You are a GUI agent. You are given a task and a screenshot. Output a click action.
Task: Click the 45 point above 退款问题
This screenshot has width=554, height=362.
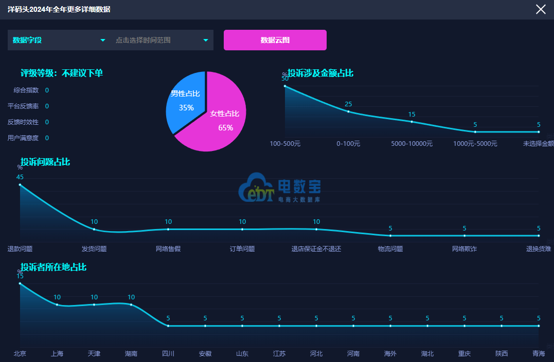pos(20,184)
